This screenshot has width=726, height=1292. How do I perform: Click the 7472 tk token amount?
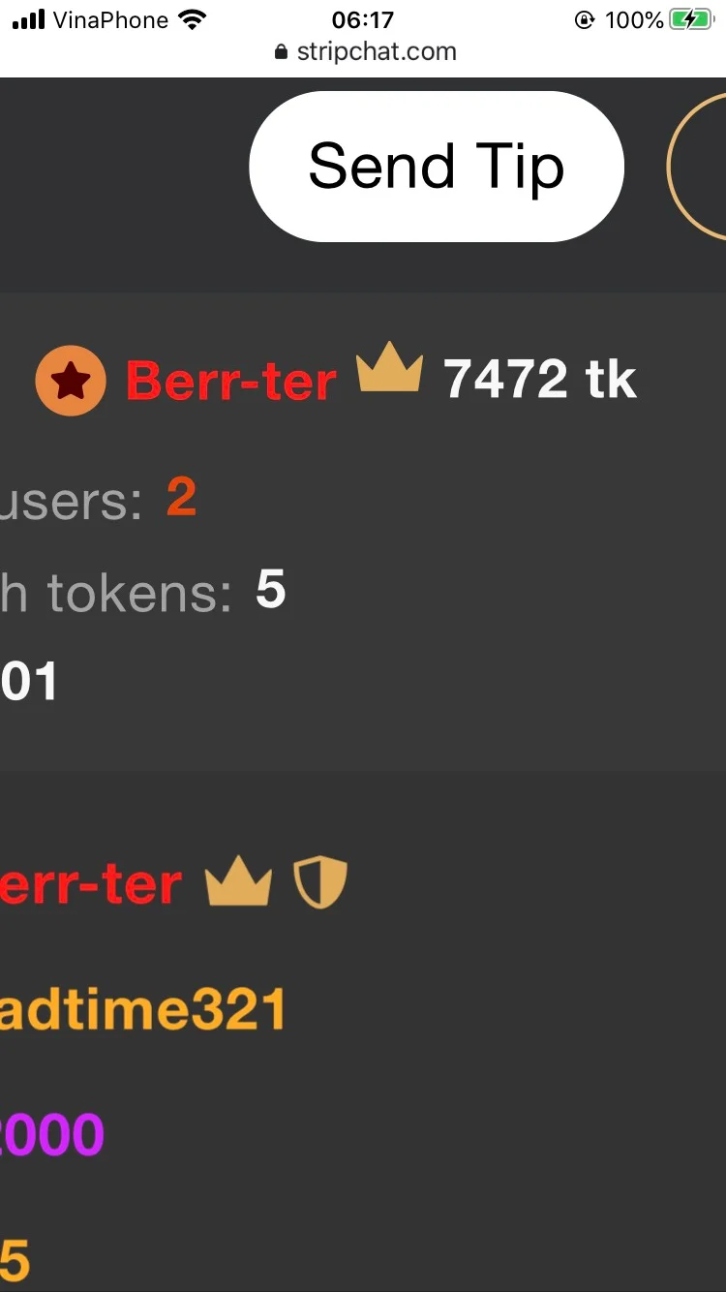(540, 379)
